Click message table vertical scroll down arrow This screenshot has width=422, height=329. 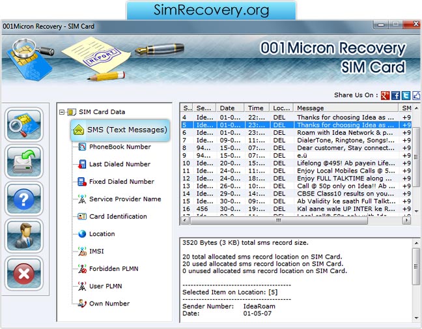[x=416, y=211]
